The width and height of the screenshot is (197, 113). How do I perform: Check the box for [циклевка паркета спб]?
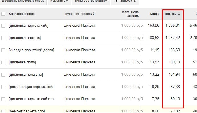click(x=3, y=26)
